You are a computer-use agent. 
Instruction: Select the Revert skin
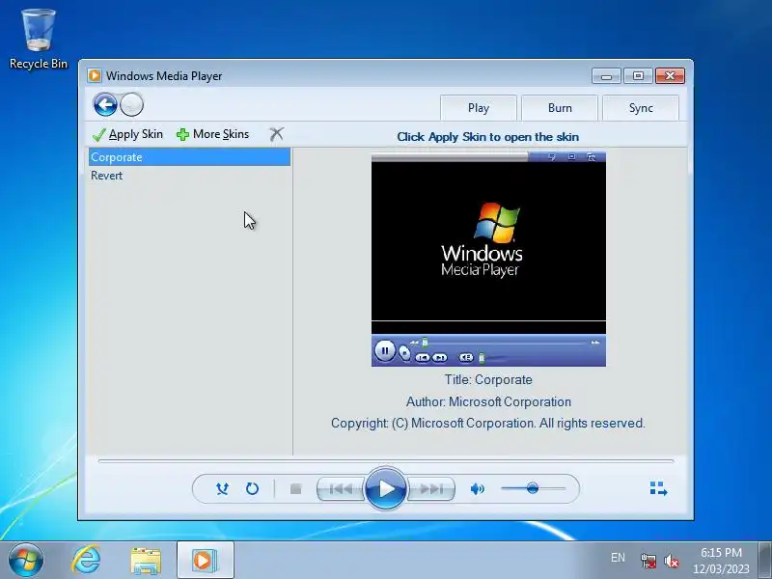coord(189,176)
